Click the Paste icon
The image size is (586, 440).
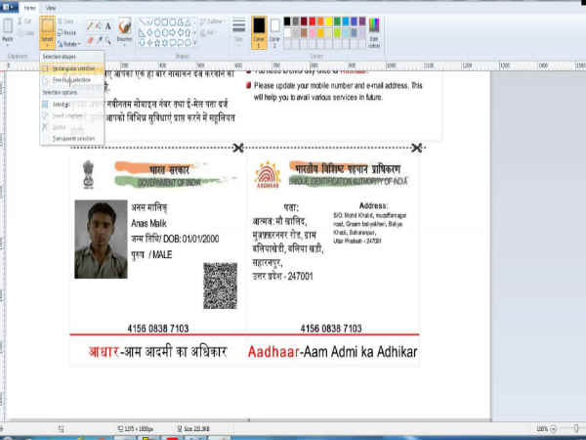click(x=9, y=29)
